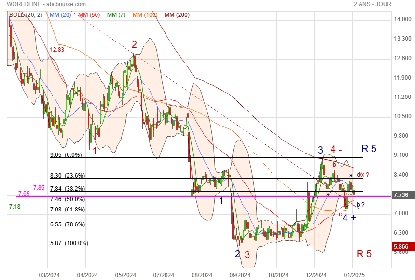Viewport: 415px width, 280px height.
Task: Click the 5.87 (100.0%) Fibonacci label
Action: point(69,243)
